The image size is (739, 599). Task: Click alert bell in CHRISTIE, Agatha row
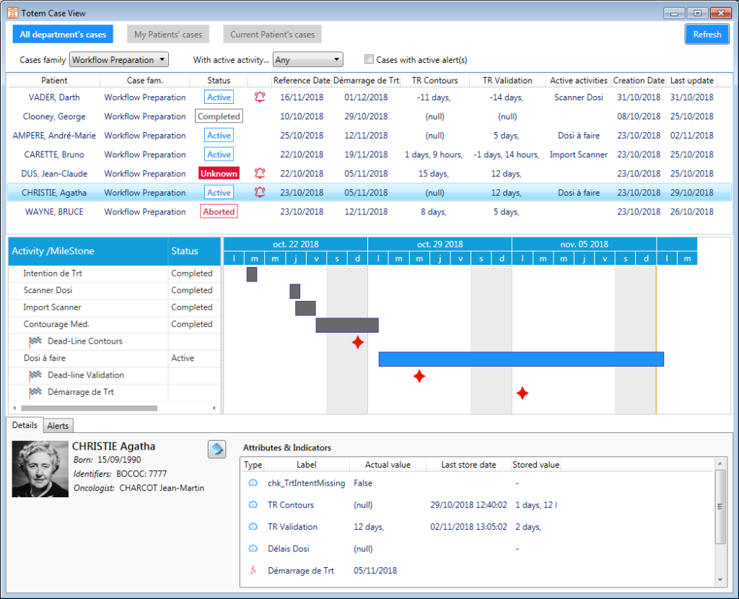tap(260, 193)
